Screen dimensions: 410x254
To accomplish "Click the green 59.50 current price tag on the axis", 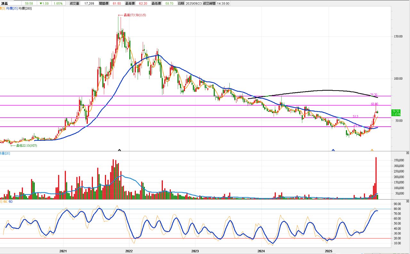I will [396, 113].
